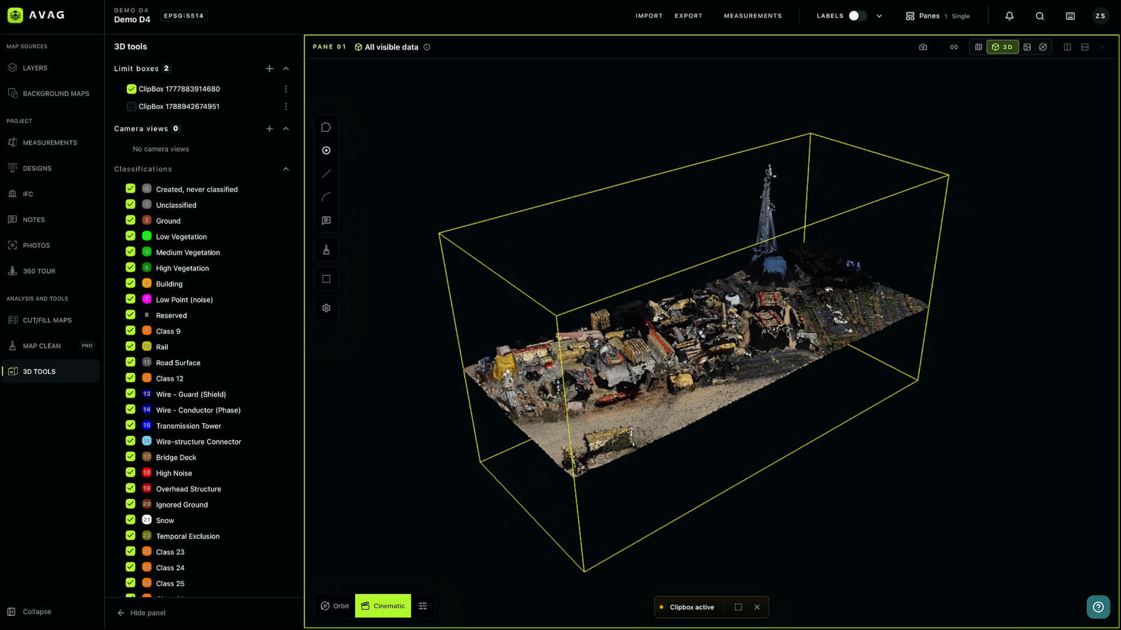Open notifications bell
Screen dimensions: 1121x630
(1009, 16)
